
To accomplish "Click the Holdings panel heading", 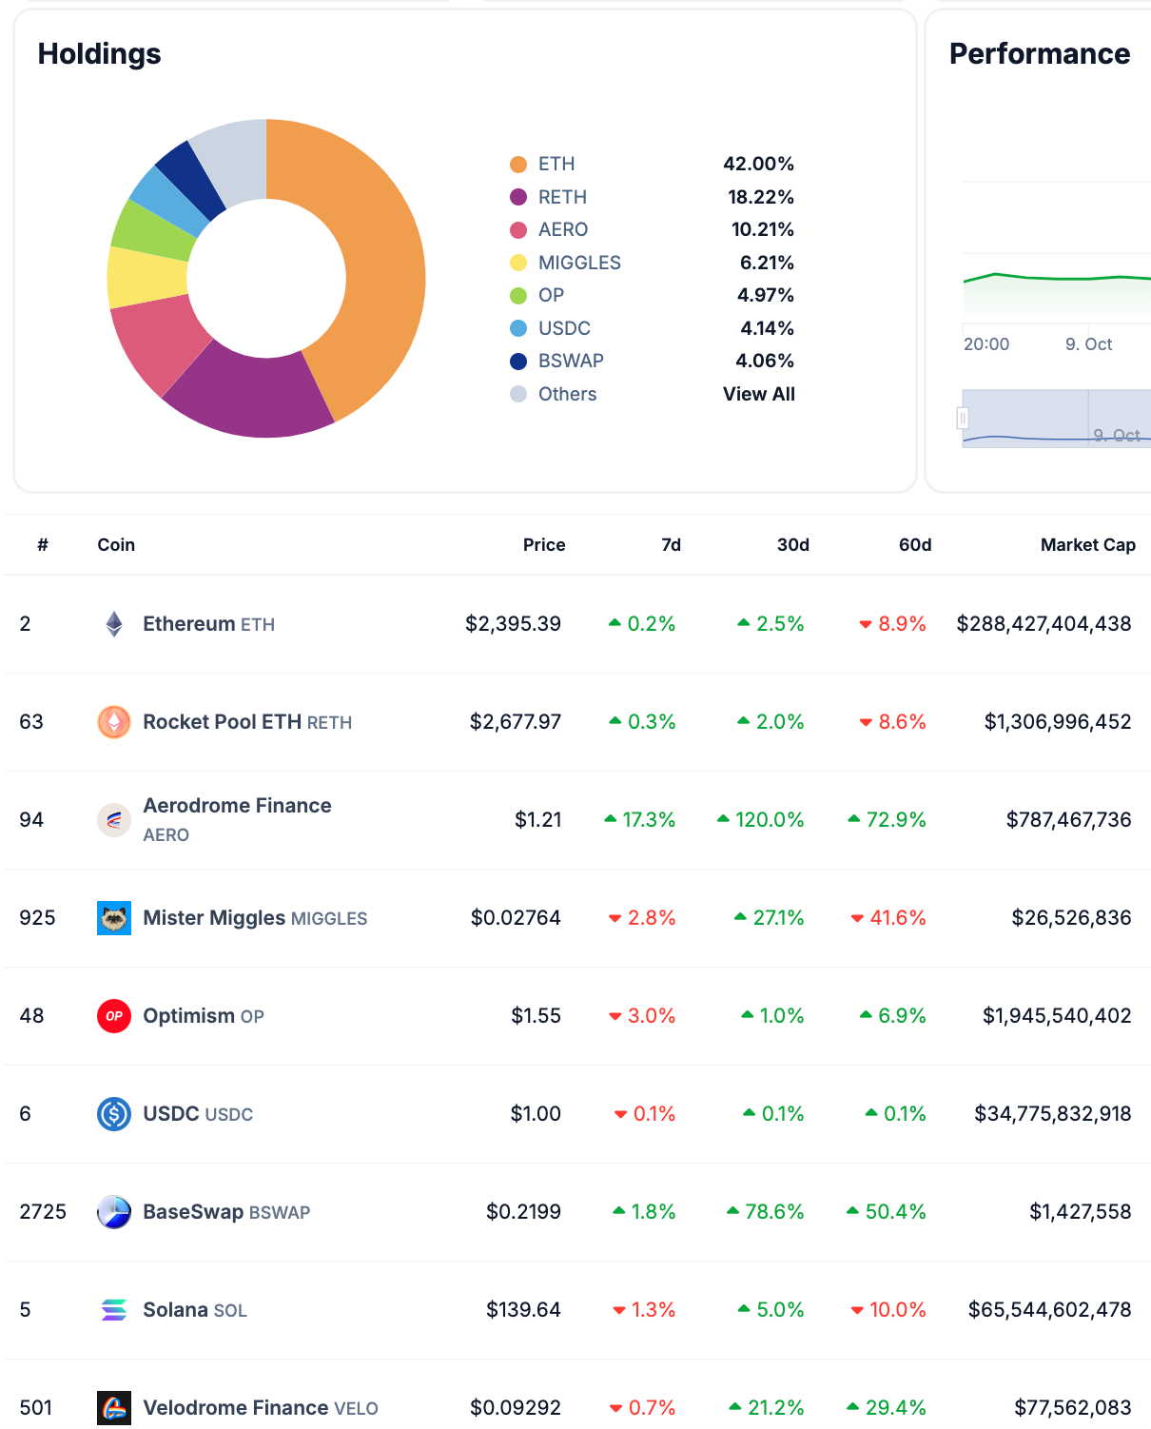I will 100,54.
